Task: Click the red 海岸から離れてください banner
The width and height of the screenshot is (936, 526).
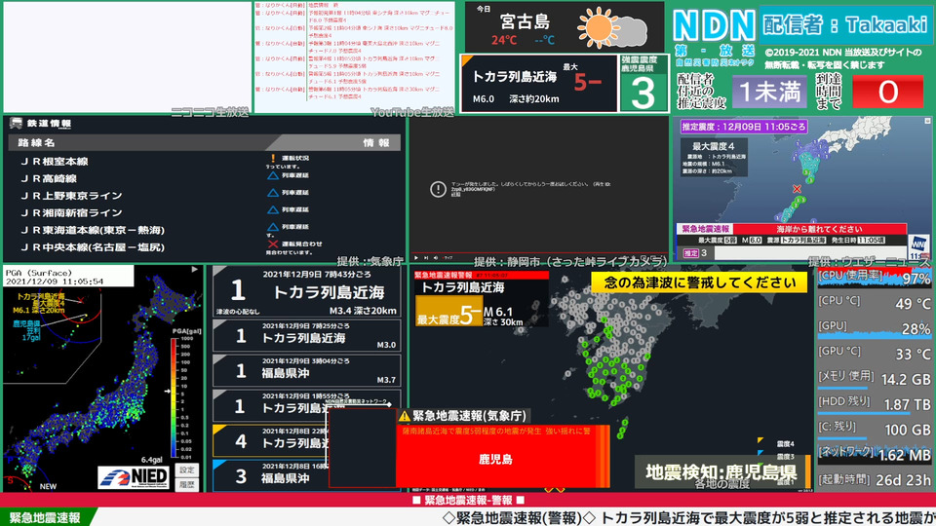Action: [818, 229]
